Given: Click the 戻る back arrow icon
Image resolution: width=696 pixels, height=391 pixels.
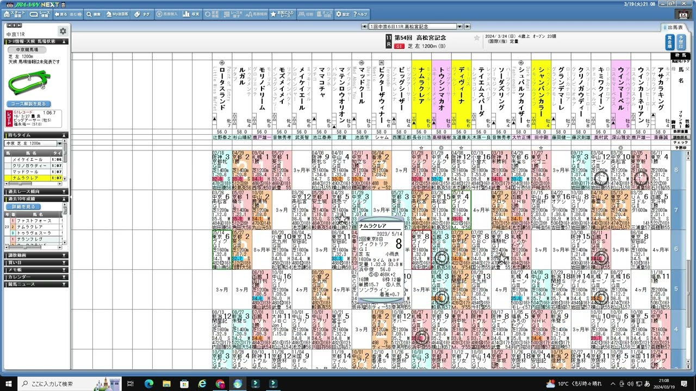Looking at the screenshot, I should pos(61,14).
